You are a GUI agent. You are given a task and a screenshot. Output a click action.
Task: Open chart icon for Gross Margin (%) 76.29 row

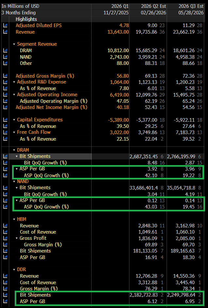[x=5, y=288]
